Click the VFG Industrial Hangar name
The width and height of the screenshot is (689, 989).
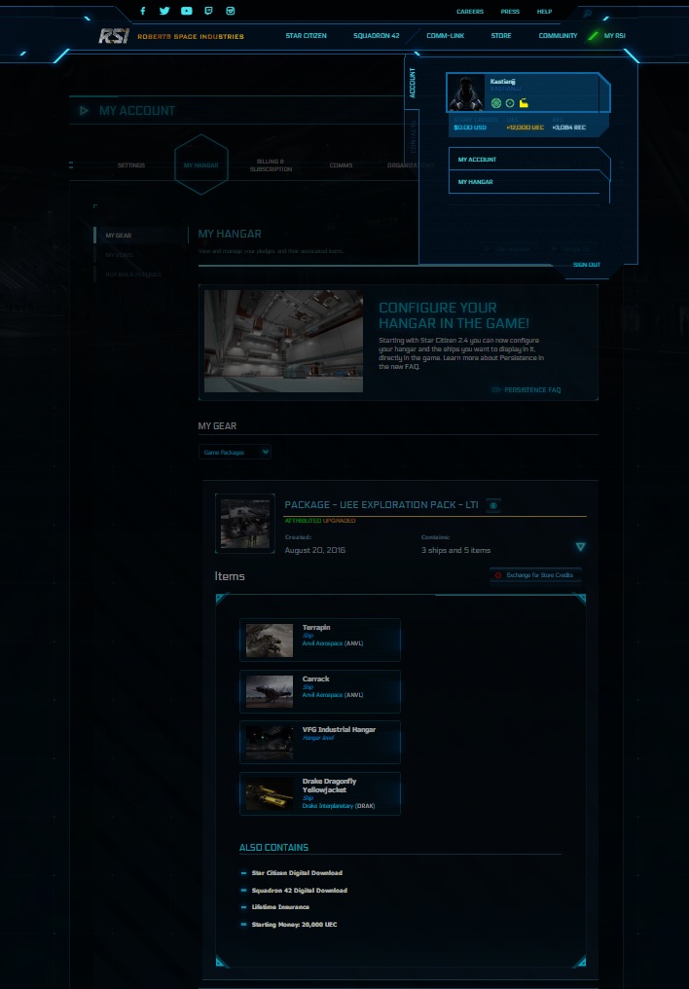(339, 730)
